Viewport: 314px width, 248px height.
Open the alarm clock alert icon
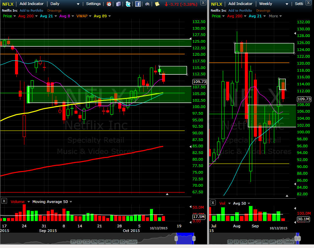[x=109, y=4]
